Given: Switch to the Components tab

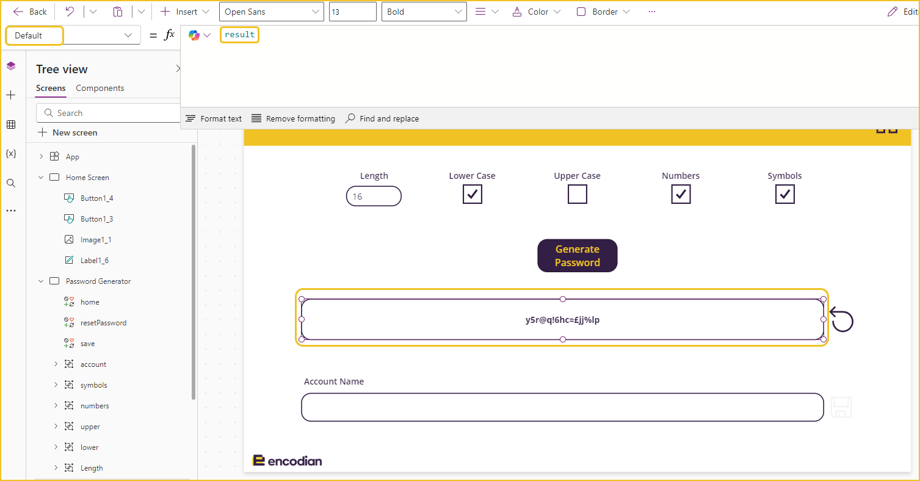Looking at the screenshot, I should point(100,89).
